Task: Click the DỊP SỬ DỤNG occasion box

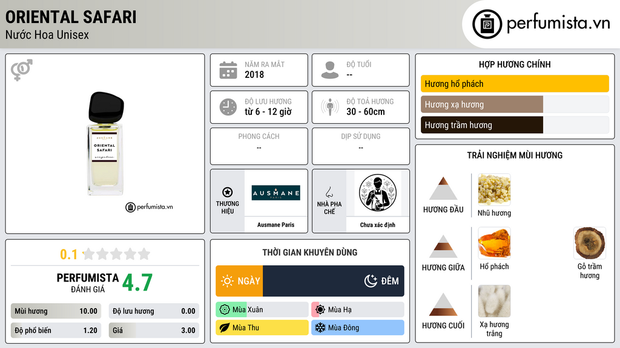Action: point(361,146)
